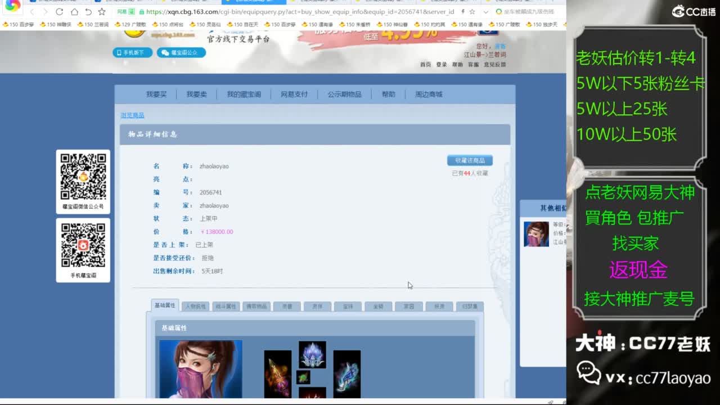Viewport: 720px width, 405px height.
Task: Switch to the 战斗属性 tab
Action: 226,307
